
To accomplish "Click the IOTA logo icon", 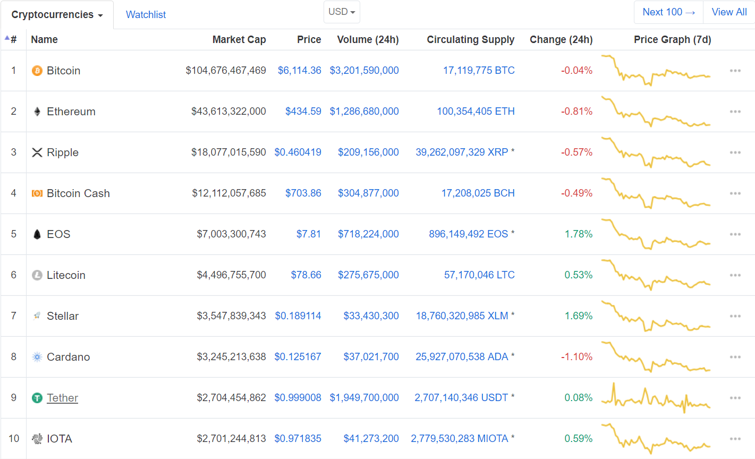I will tap(37, 439).
